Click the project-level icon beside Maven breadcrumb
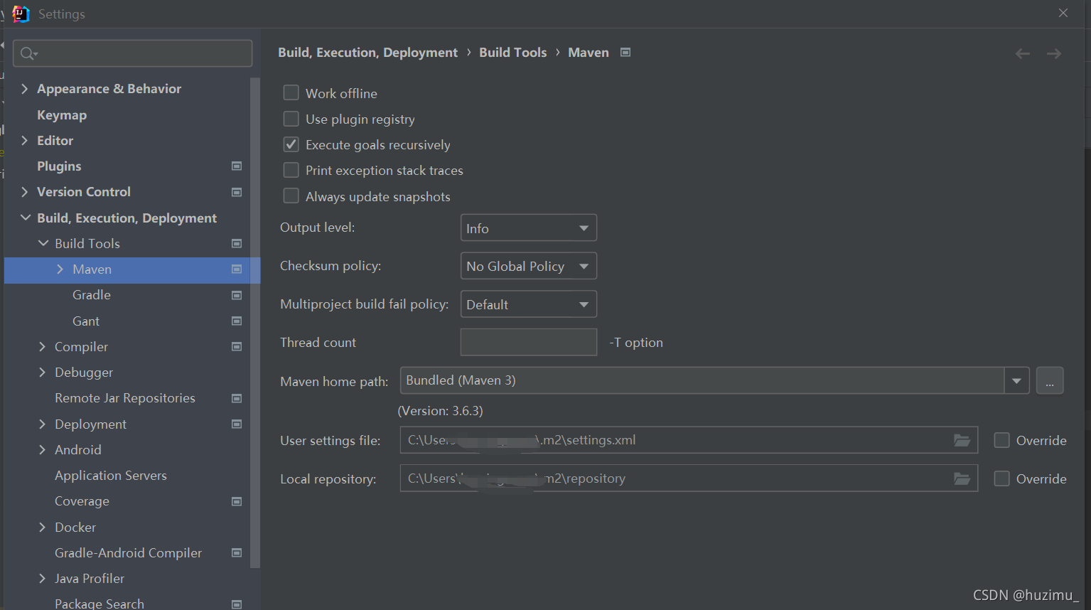 (x=625, y=52)
